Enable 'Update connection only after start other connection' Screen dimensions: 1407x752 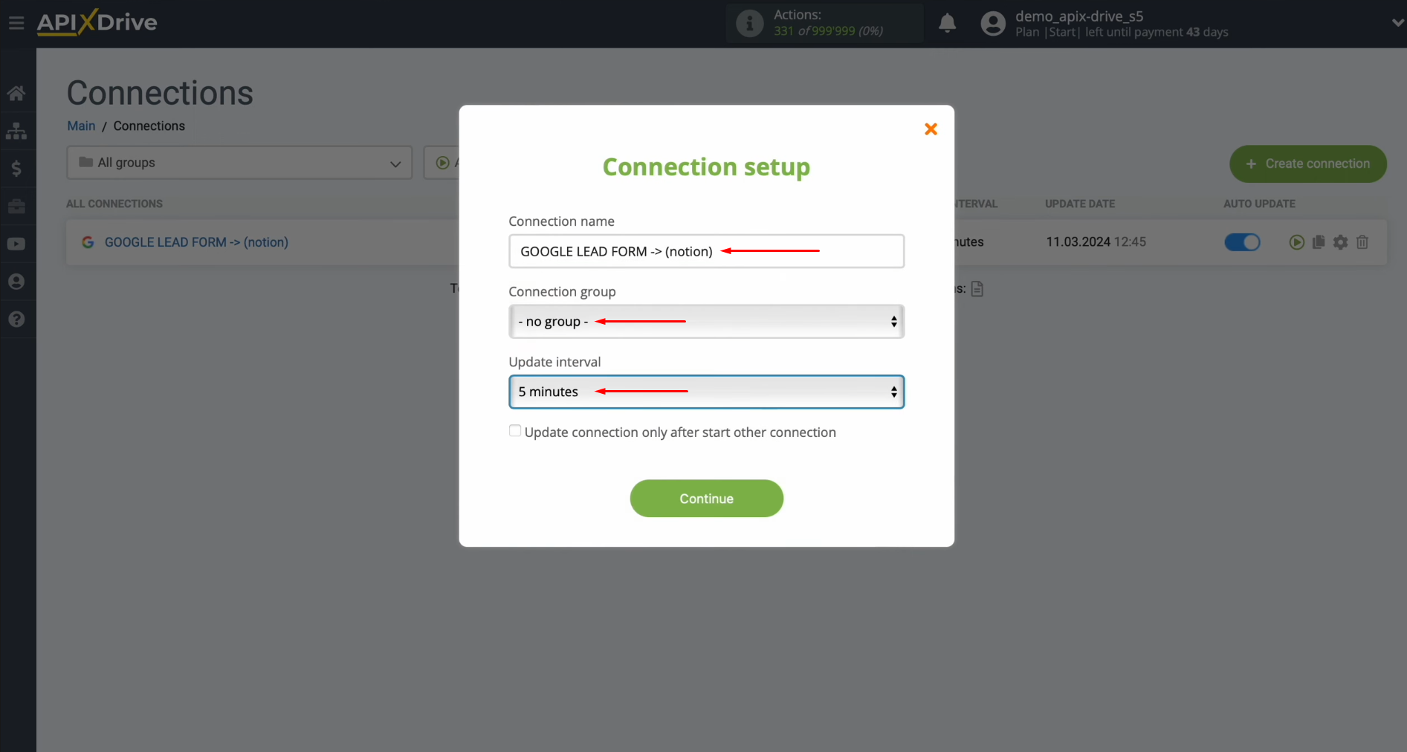514,431
